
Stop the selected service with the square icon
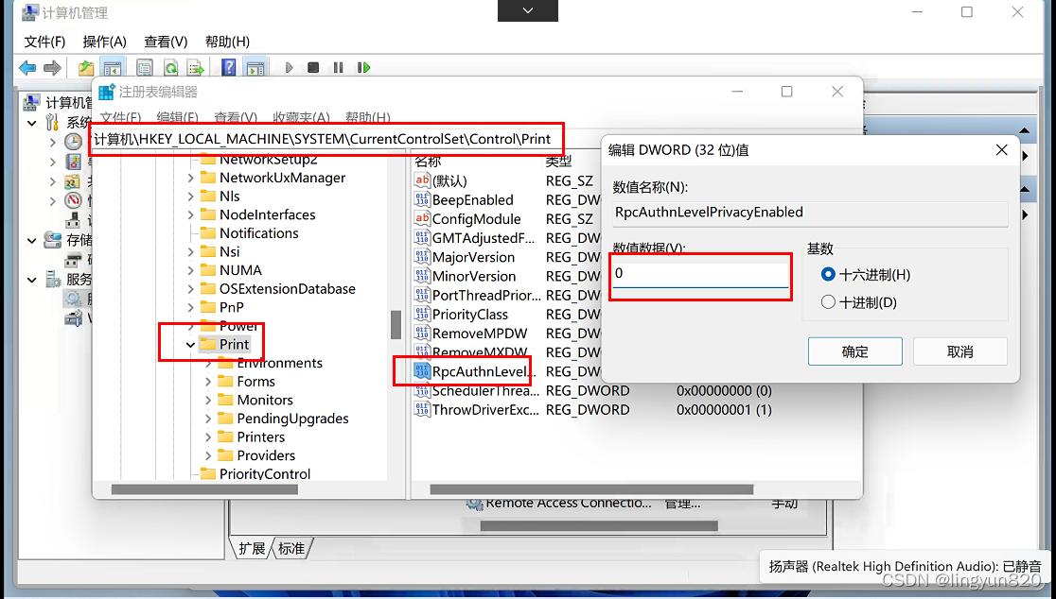click(313, 67)
